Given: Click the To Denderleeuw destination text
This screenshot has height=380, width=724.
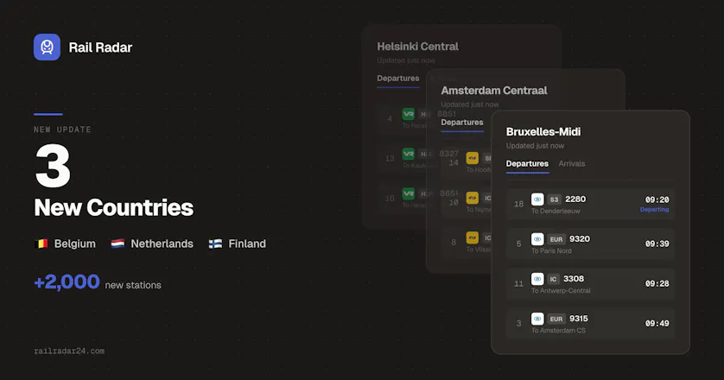Looking at the screenshot, I should coord(556,211).
